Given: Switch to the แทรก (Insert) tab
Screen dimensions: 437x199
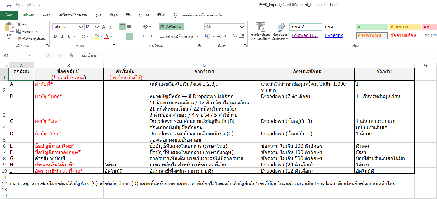Looking at the screenshot, I should pyautogui.click(x=46, y=15).
